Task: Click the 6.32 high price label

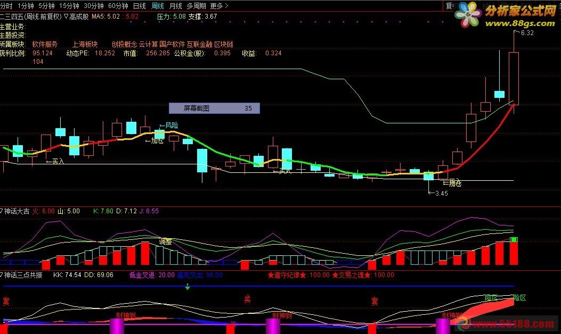Action: 527,33
